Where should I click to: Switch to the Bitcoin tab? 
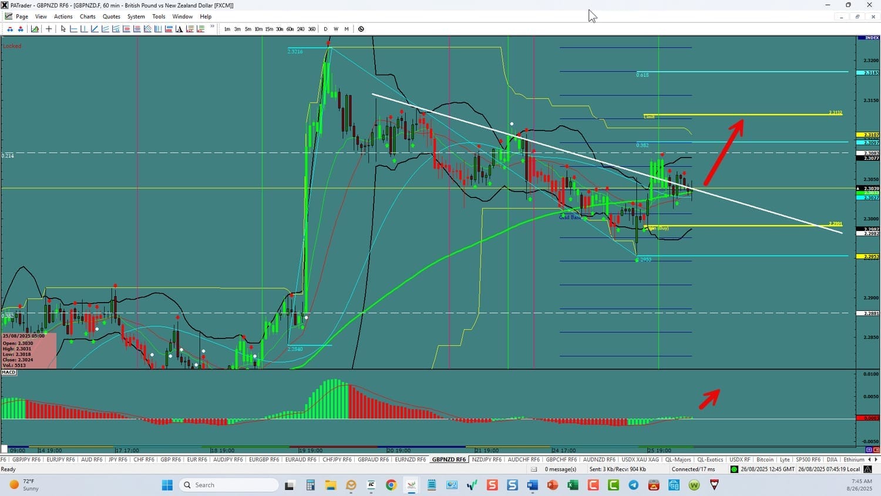765,460
